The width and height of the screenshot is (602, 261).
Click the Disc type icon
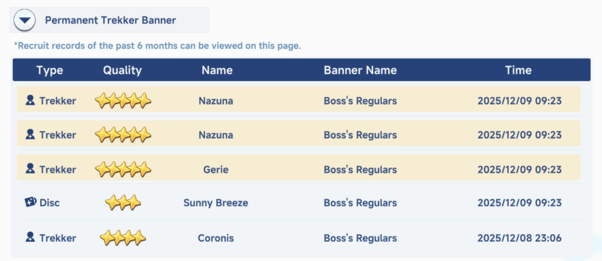(x=30, y=202)
